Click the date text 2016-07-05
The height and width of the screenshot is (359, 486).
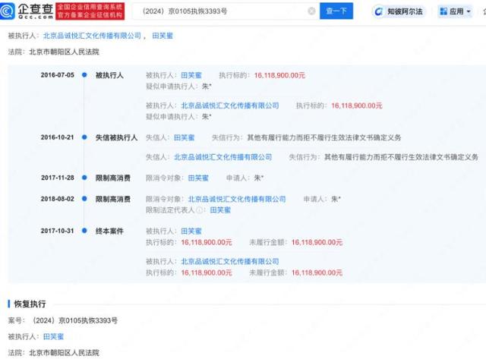[x=58, y=75]
